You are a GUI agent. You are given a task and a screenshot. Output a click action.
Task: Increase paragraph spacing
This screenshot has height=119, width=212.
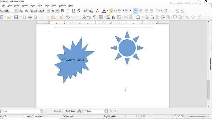coord(166,11)
